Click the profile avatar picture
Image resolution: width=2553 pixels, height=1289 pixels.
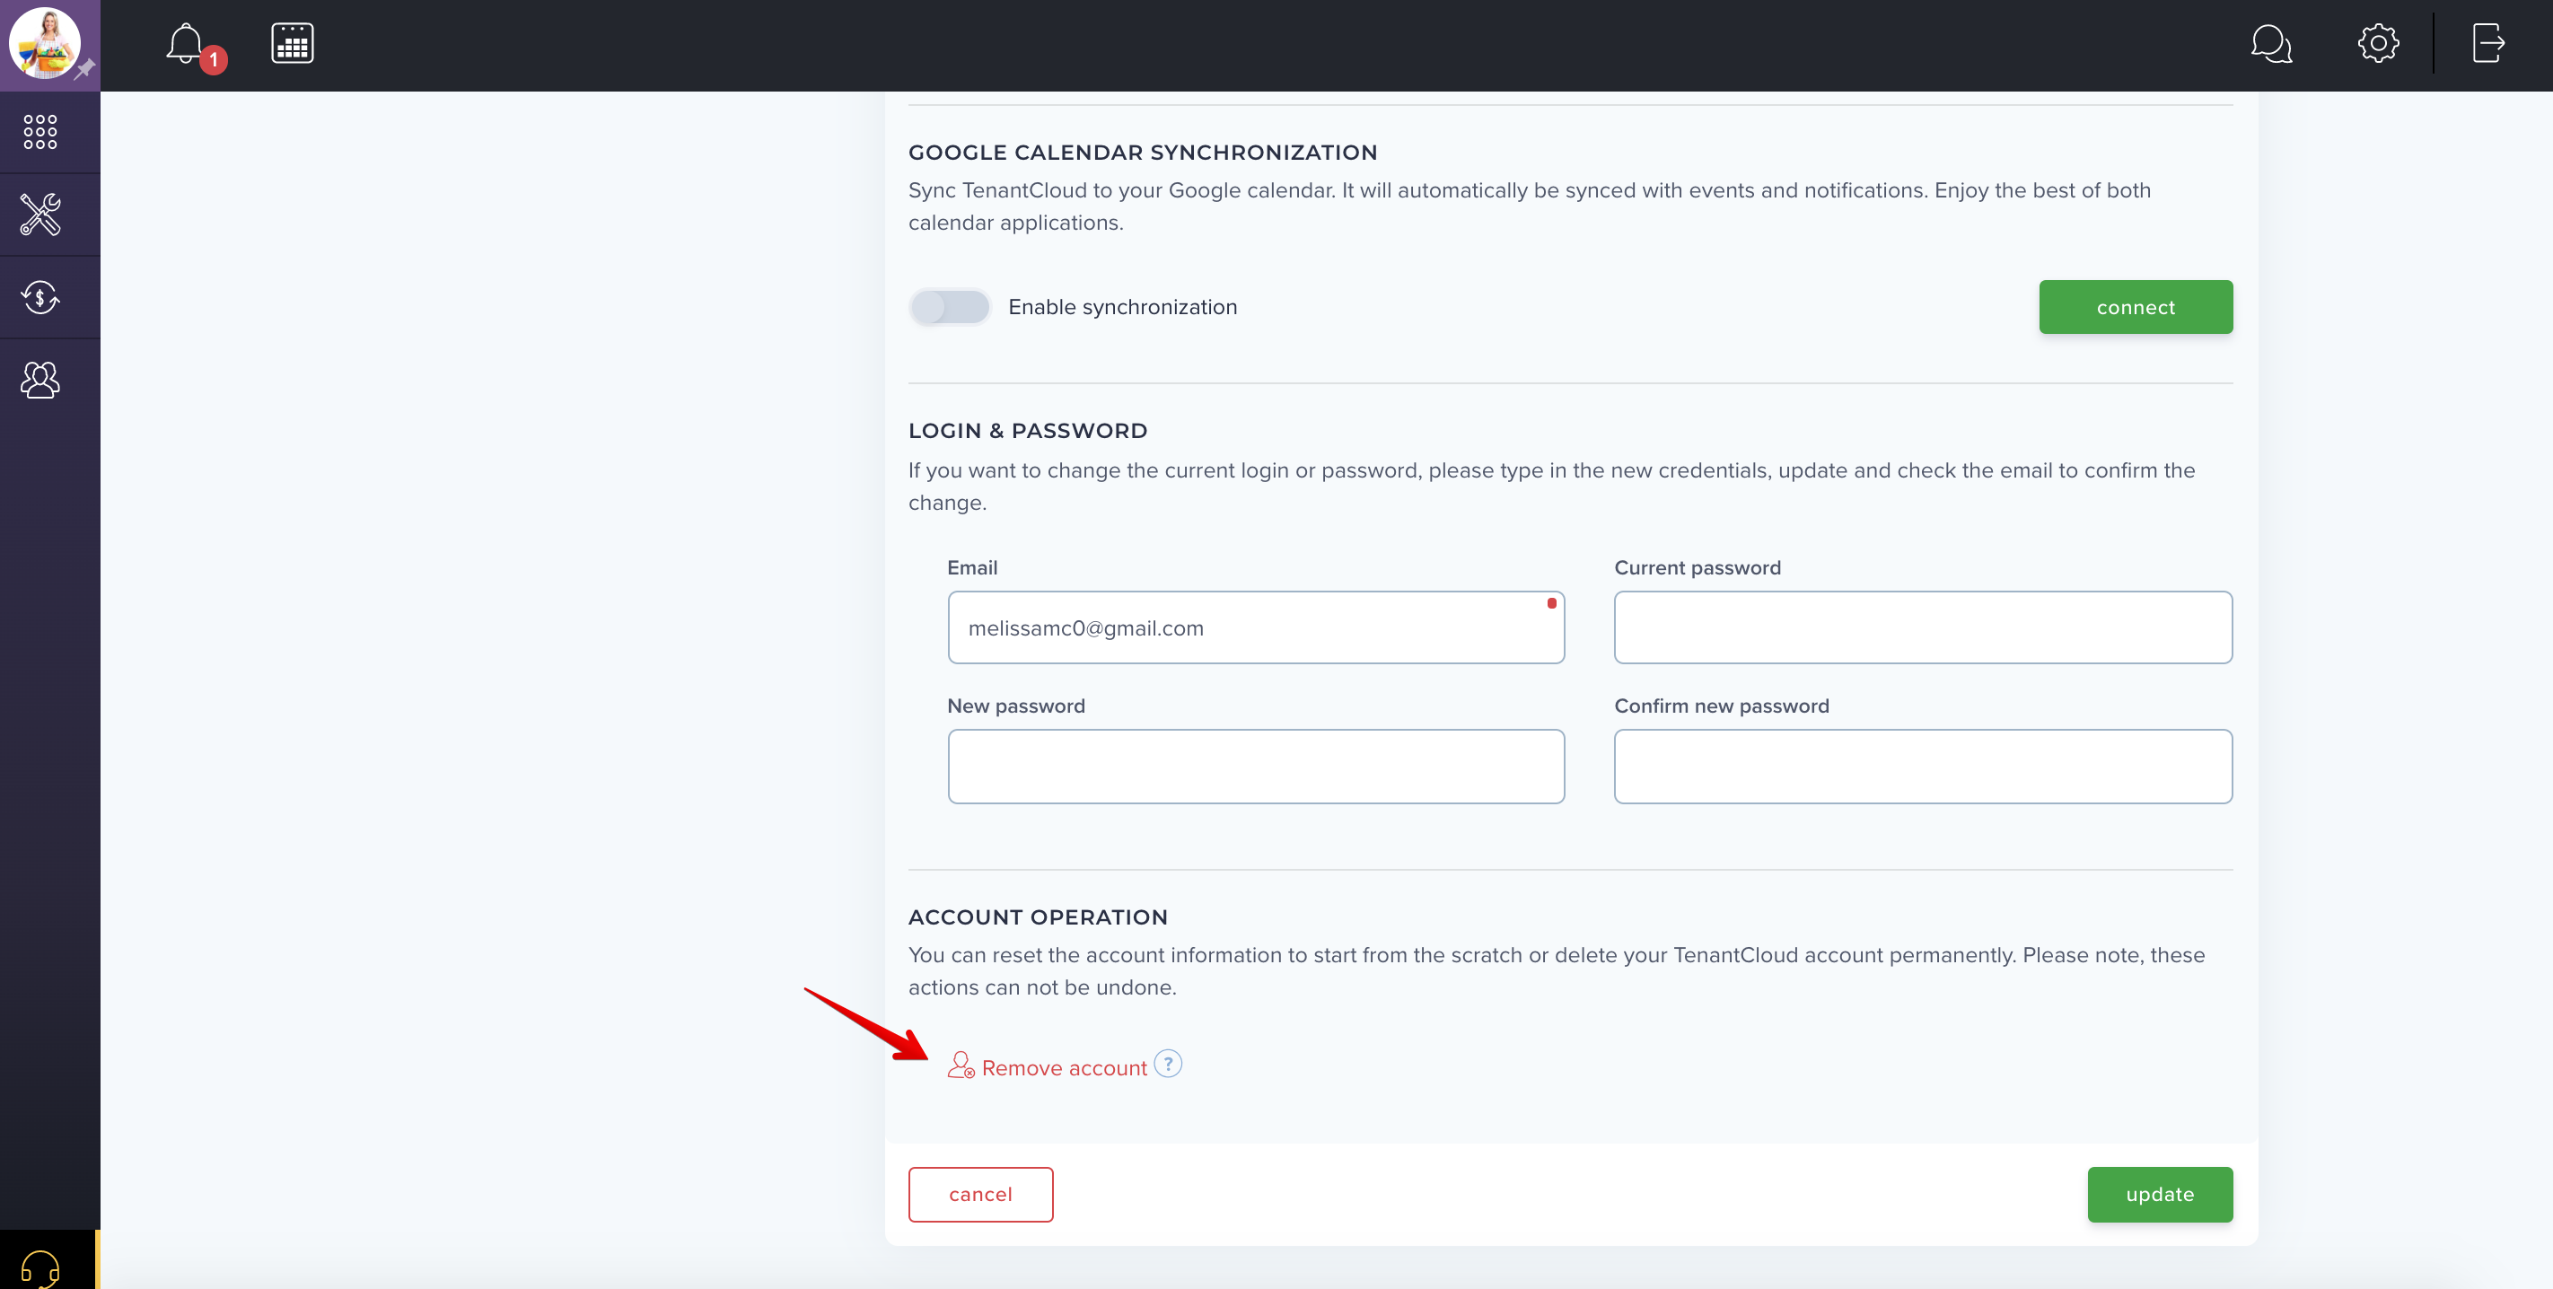click(44, 44)
